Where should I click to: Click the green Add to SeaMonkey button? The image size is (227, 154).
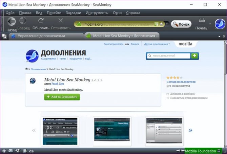click(x=62, y=97)
